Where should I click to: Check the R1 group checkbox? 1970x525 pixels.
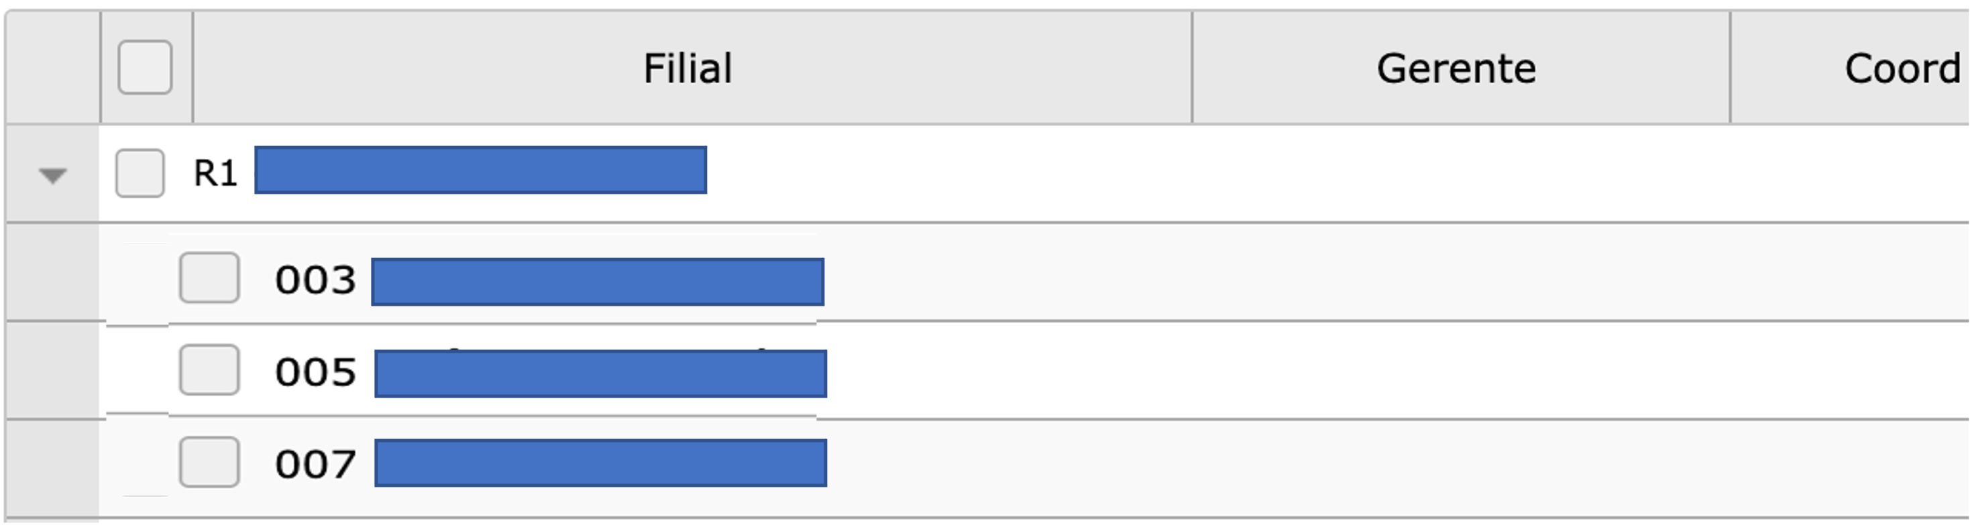pos(140,173)
